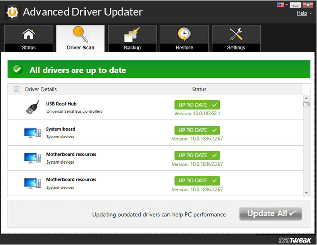This screenshot has width=317, height=245.
Task: Close the Advanced Driver Updater window
Action: (x=308, y=5)
